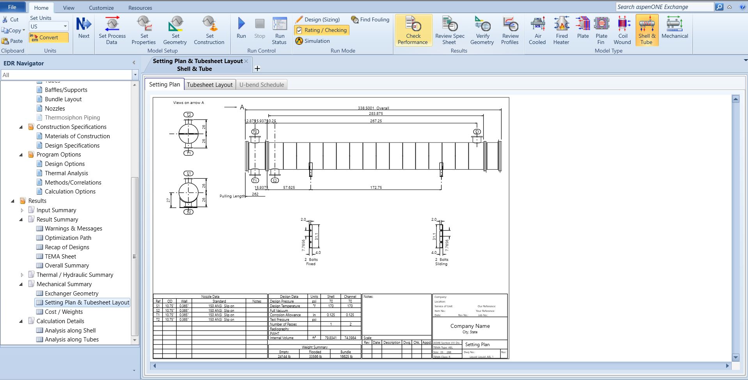The height and width of the screenshot is (380, 748).
Task: Add a new tab with plus button
Action: (257, 69)
